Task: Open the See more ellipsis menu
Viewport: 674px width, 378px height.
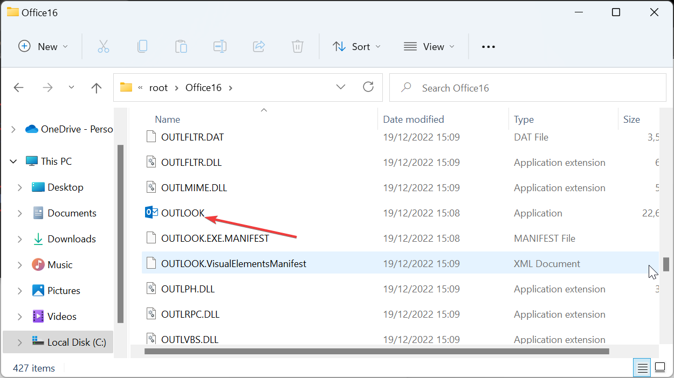Action: (x=489, y=47)
